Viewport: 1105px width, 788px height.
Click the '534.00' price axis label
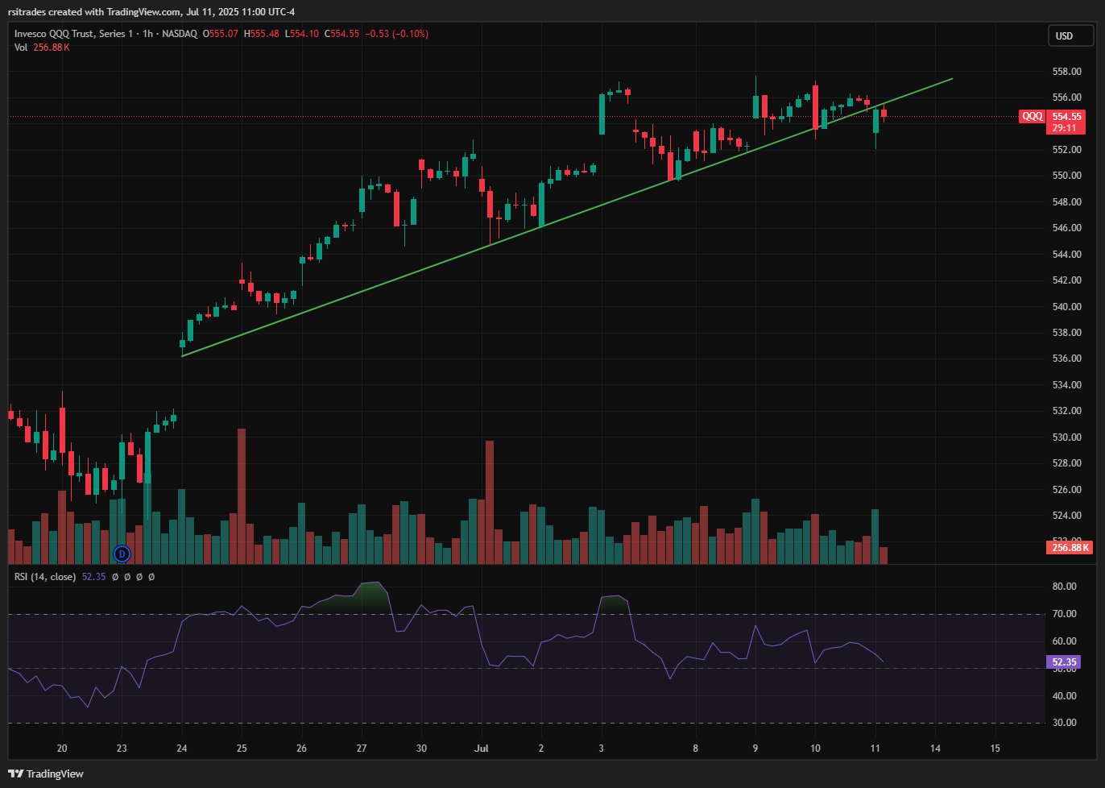1066,385
